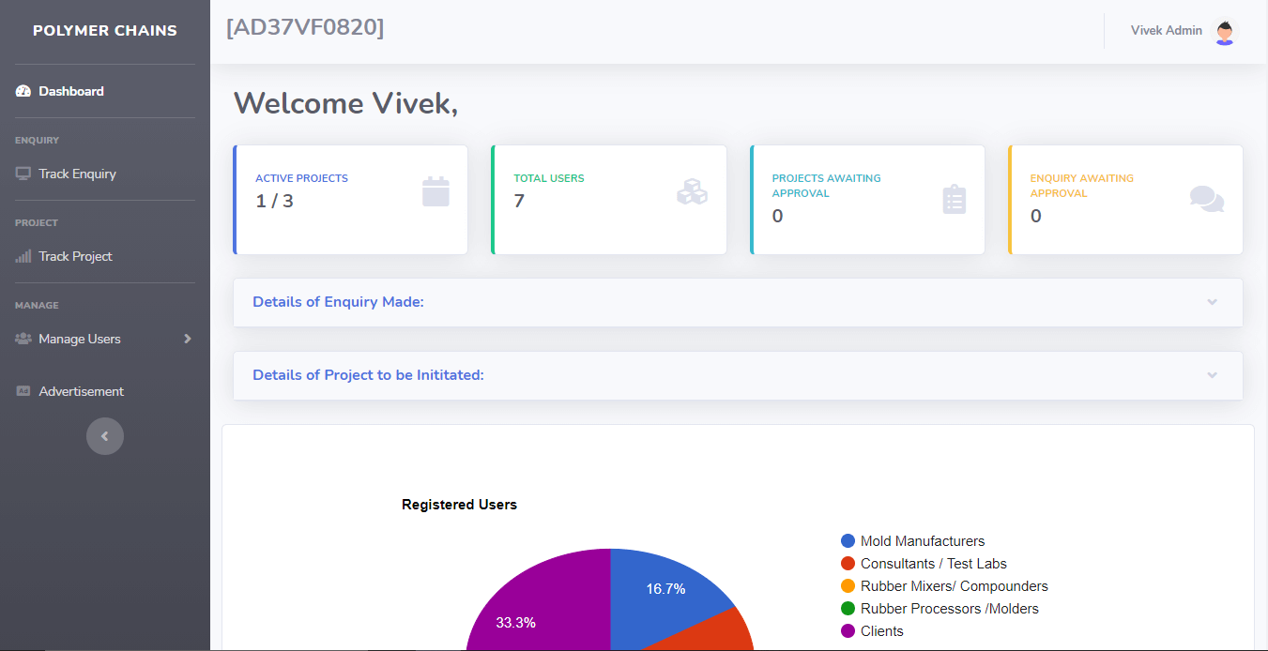Click the Advertisement icon in sidebar
The height and width of the screenshot is (651, 1268).
[23, 391]
